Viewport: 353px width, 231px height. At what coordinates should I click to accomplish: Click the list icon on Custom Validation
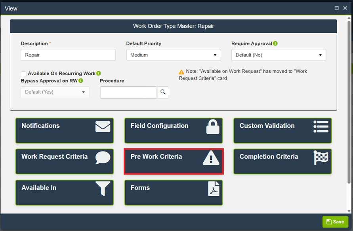point(321,127)
